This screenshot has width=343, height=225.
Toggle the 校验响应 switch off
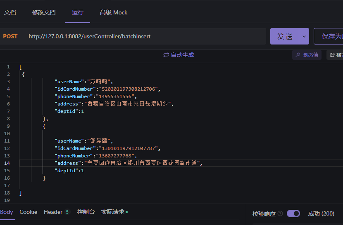[x=293, y=213]
